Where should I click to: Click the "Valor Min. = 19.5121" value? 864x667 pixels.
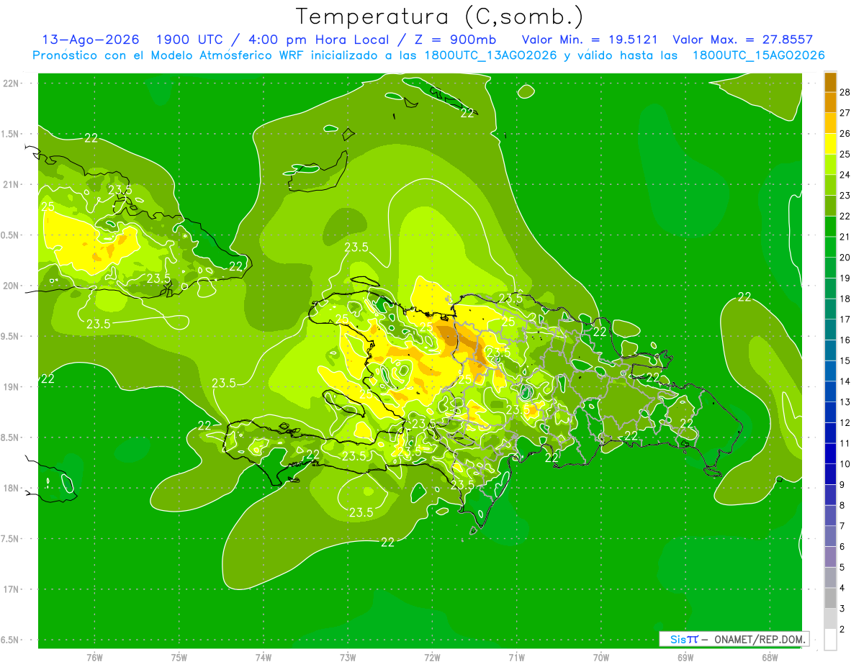click(590, 40)
